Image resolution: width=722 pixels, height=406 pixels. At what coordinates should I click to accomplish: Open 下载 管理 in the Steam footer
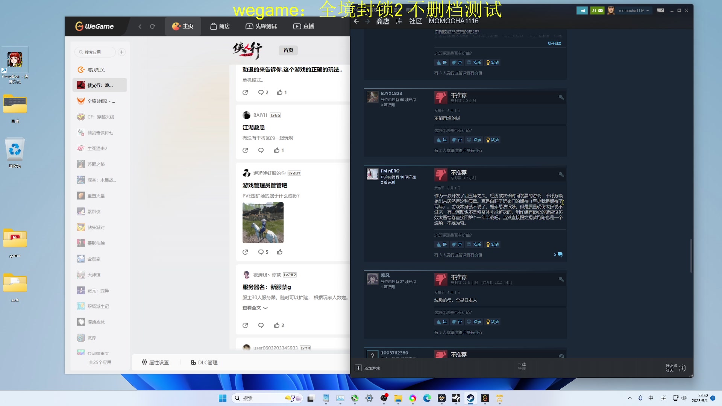coord(522,367)
